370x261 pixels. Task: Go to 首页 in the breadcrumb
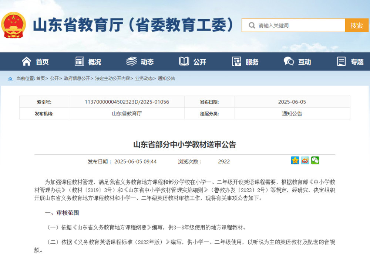[x=40, y=79]
